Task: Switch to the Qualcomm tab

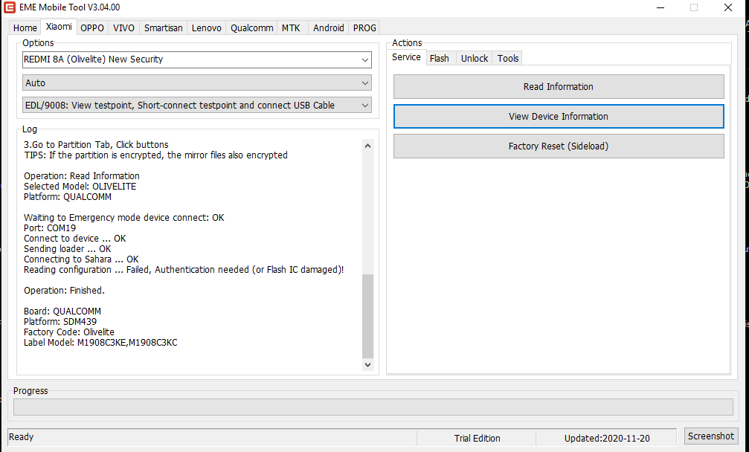Action: click(x=251, y=28)
